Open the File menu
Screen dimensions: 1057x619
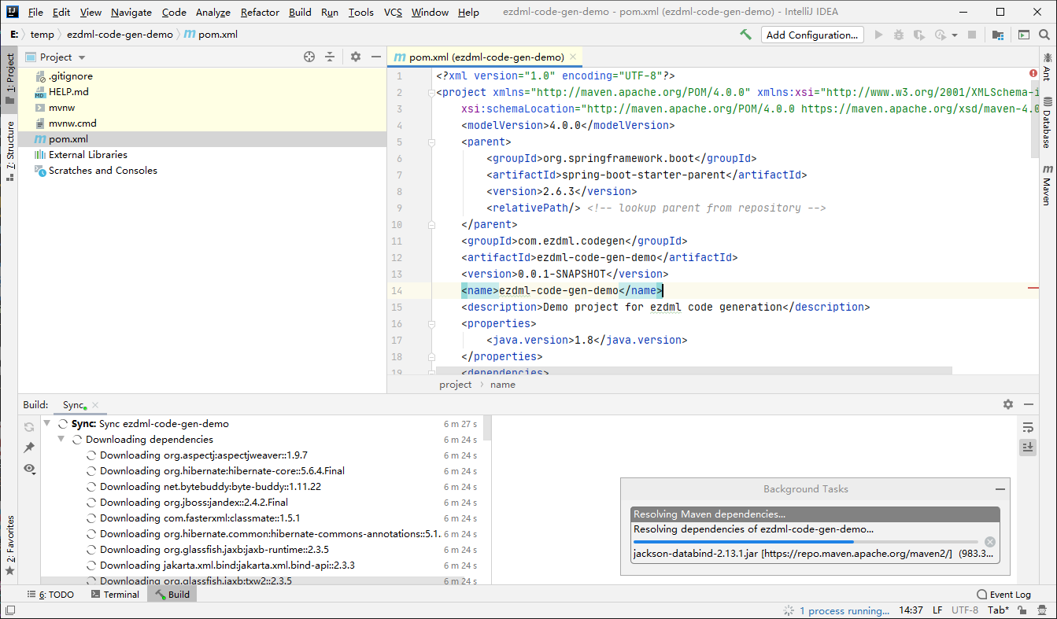pyautogui.click(x=35, y=12)
